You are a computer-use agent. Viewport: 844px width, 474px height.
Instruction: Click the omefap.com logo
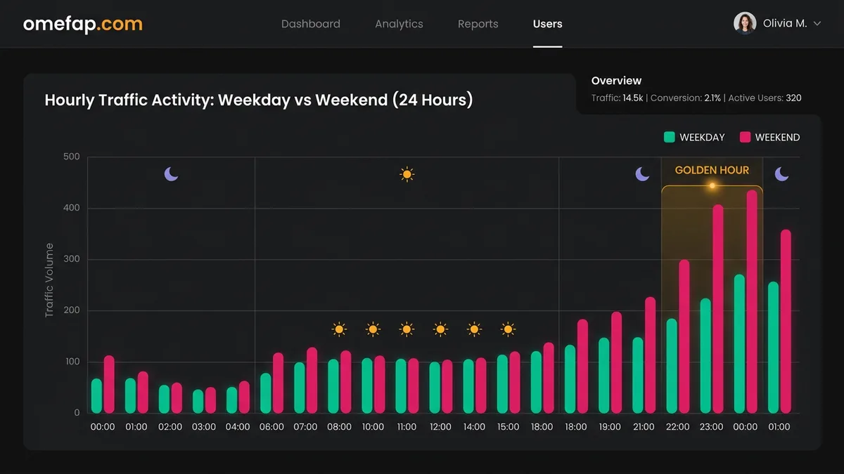pos(82,24)
